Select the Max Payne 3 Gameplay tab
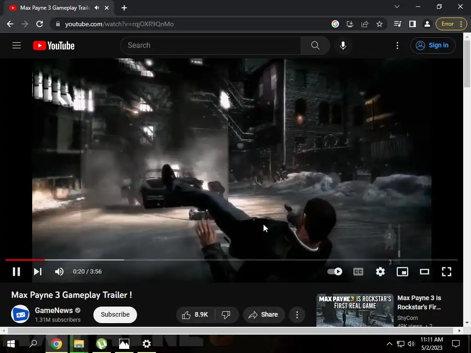Screen dimensions: 471x353 (55, 8)
